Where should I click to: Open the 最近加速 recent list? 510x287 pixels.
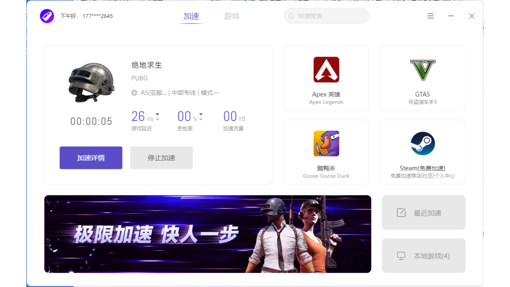click(424, 212)
